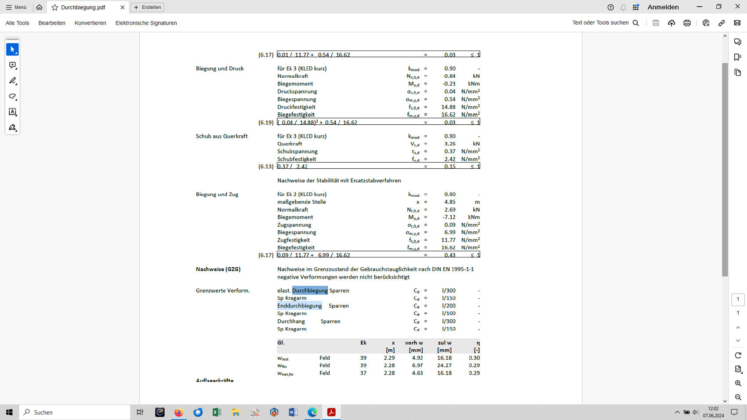Zoom in on the document

tap(738, 384)
